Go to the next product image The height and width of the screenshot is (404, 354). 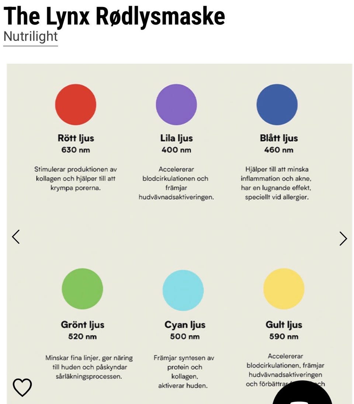tap(343, 238)
